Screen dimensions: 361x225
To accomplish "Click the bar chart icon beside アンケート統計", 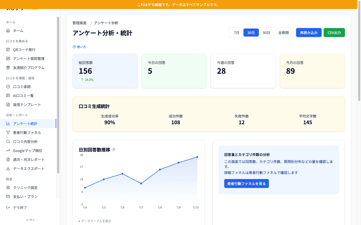I will tap(8, 124).
